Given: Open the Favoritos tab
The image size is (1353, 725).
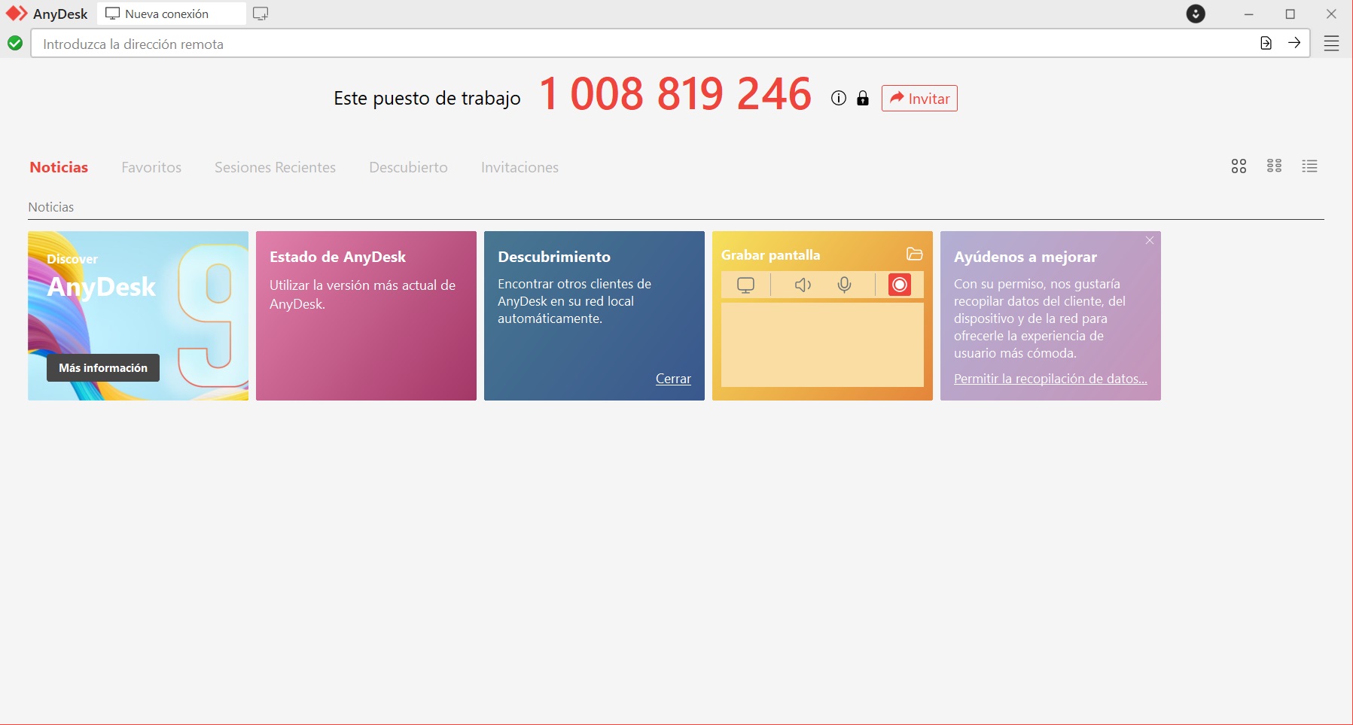Looking at the screenshot, I should pyautogui.click(x=151, y=167).
